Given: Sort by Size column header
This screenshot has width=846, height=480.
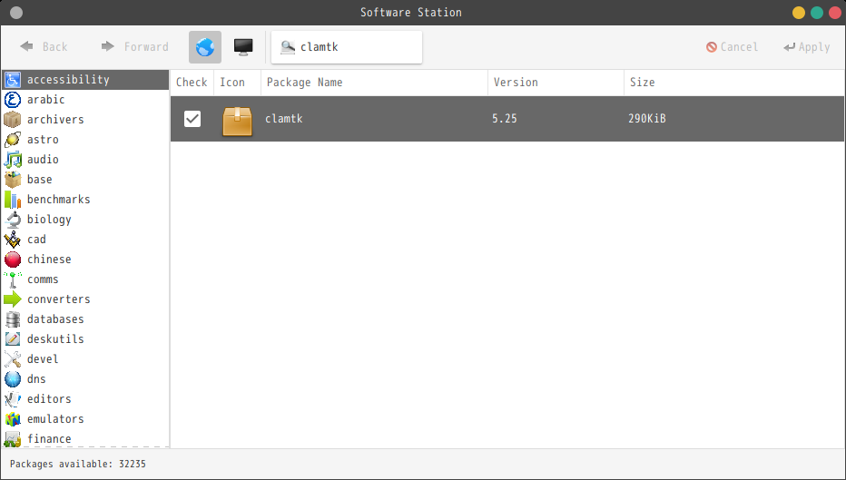Looking at the screenshot, I should click(733, 82).
